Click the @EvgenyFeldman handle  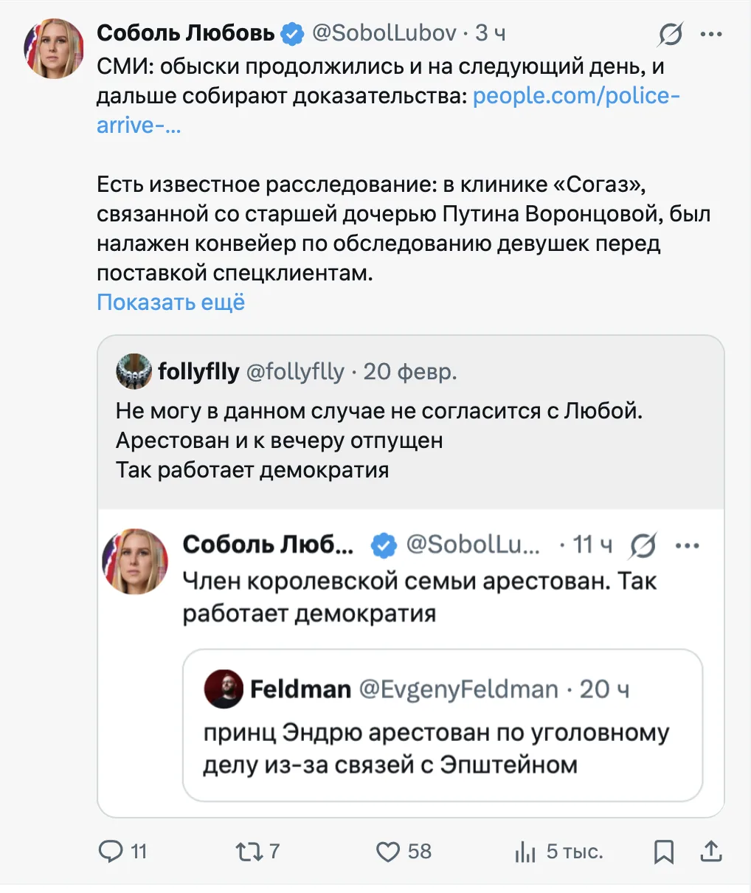tap(458, 689)
